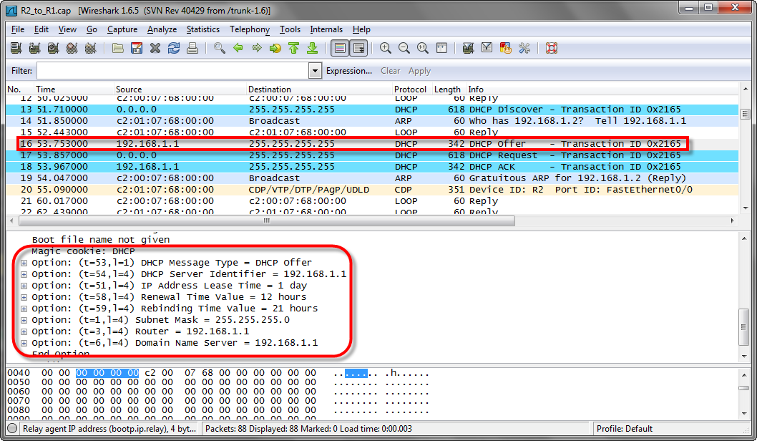Sort by Protocol column header
This screenshot has height=441, width=757.
[411, 89]
